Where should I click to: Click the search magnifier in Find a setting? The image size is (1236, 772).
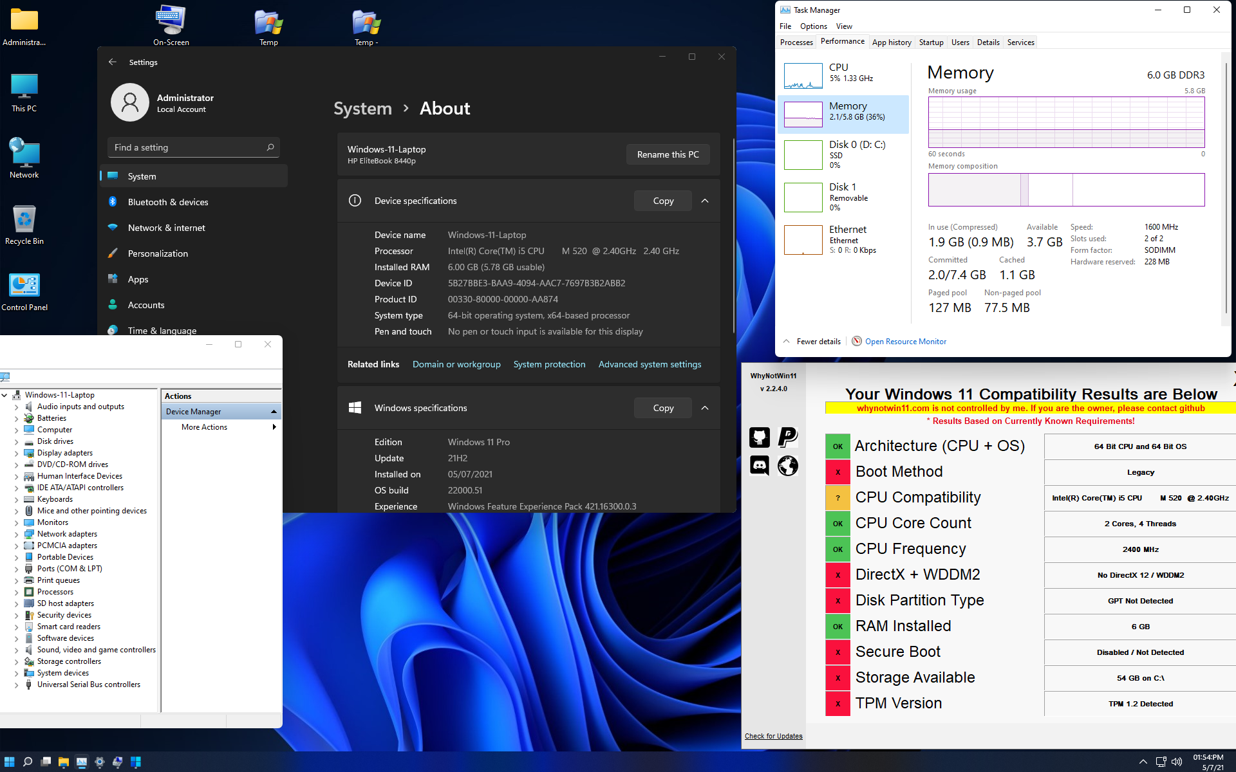point(270,147)
